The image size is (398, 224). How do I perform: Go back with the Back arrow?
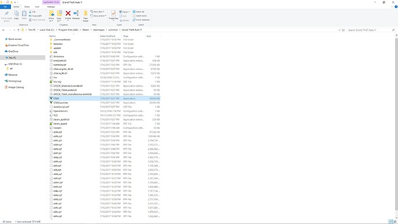(x=3, y=30)
